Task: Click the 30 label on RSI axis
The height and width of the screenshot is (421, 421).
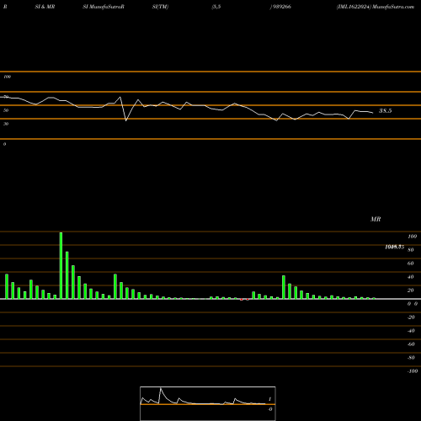Action: pyautogui.click(x=6, y=124)
